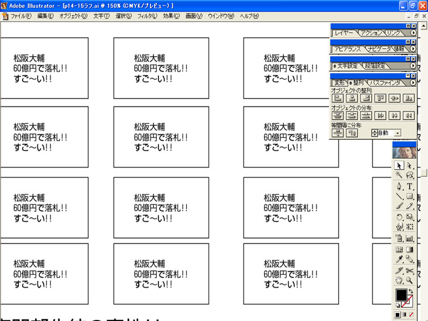Pick the Line Segment tool
Viewport: 428px width, 321px height.
click(399, 196)
